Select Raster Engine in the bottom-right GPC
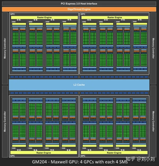Viewport: 159px width, 166px height. 114,153
